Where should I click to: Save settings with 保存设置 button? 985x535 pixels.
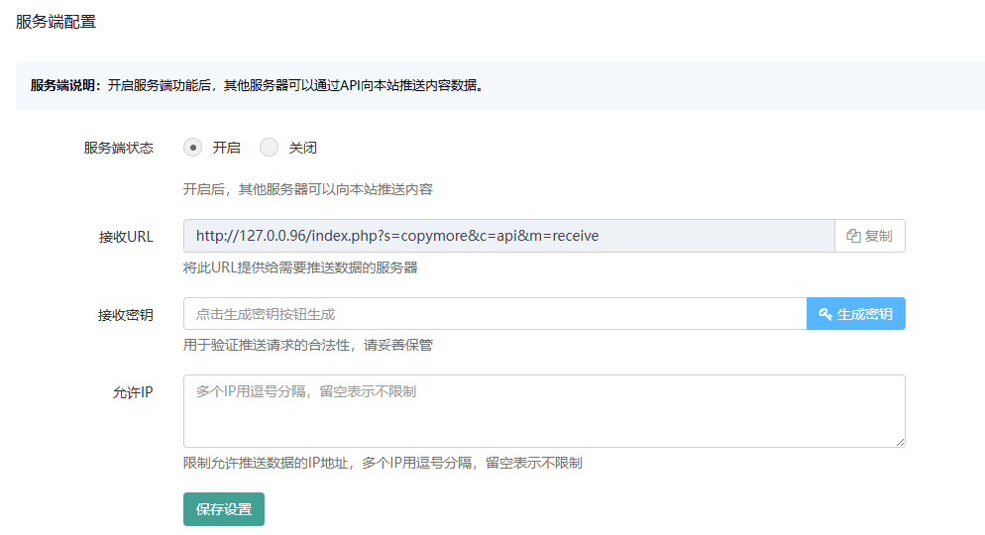tap(223, 509)
